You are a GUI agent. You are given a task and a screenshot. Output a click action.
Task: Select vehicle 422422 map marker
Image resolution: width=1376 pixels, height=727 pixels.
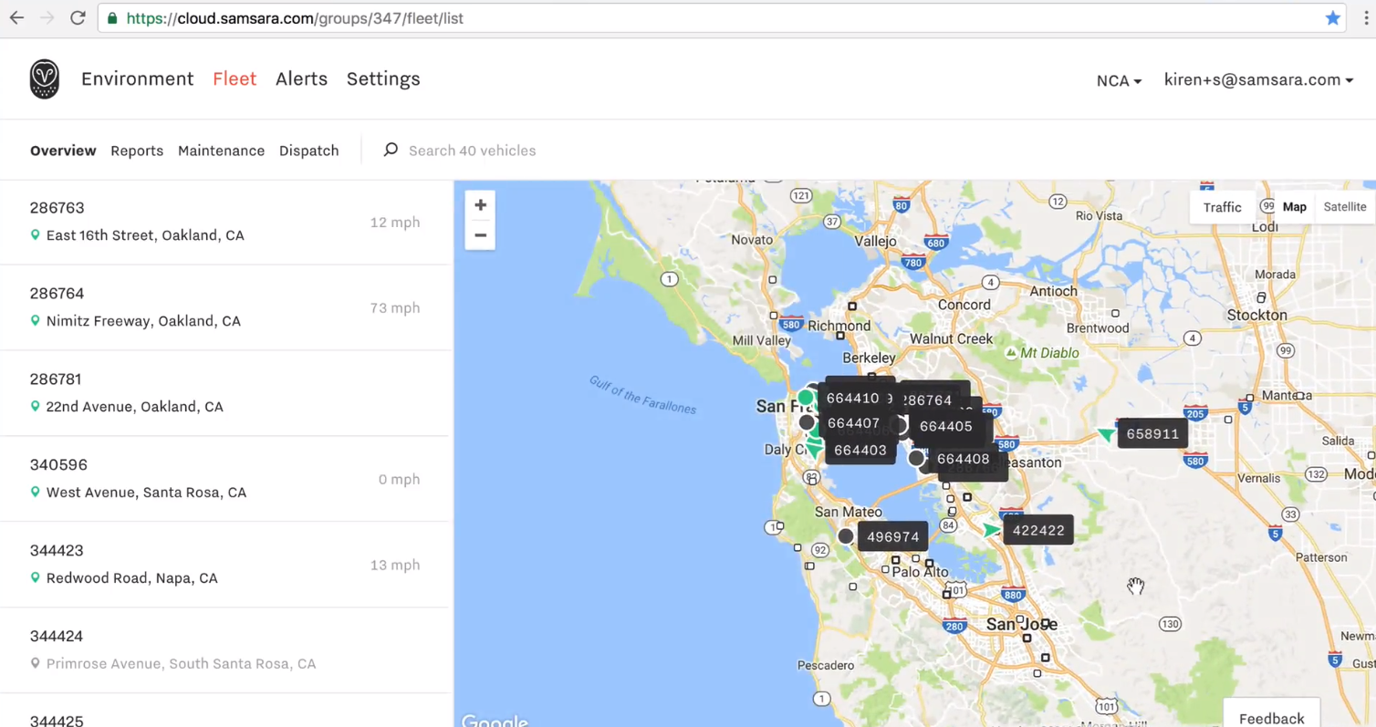pyautogui.click(x=993, y=530)
